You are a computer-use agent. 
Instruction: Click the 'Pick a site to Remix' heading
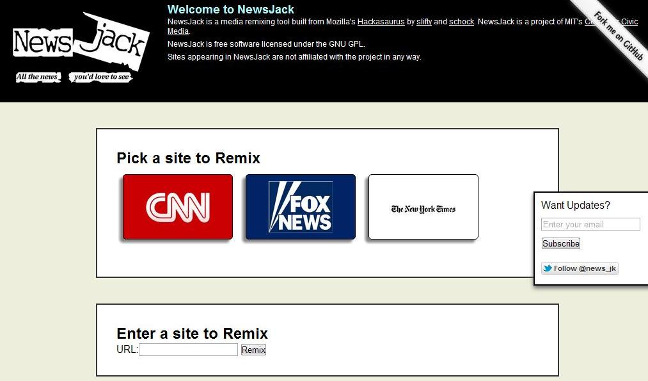point(188,158)
